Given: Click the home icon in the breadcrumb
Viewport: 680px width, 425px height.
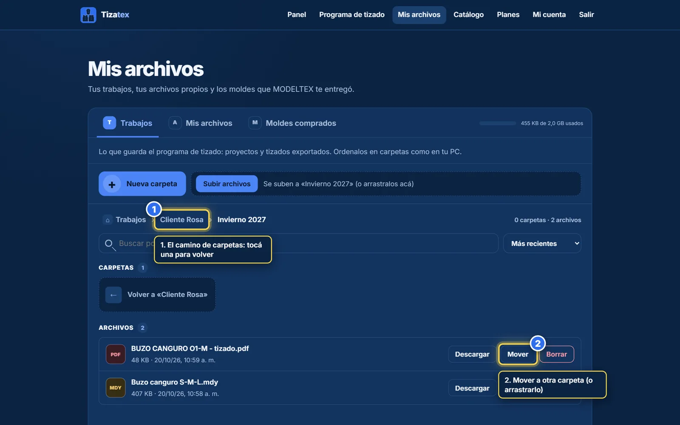Looking at the screenshot, I should (x=108, y=220).
